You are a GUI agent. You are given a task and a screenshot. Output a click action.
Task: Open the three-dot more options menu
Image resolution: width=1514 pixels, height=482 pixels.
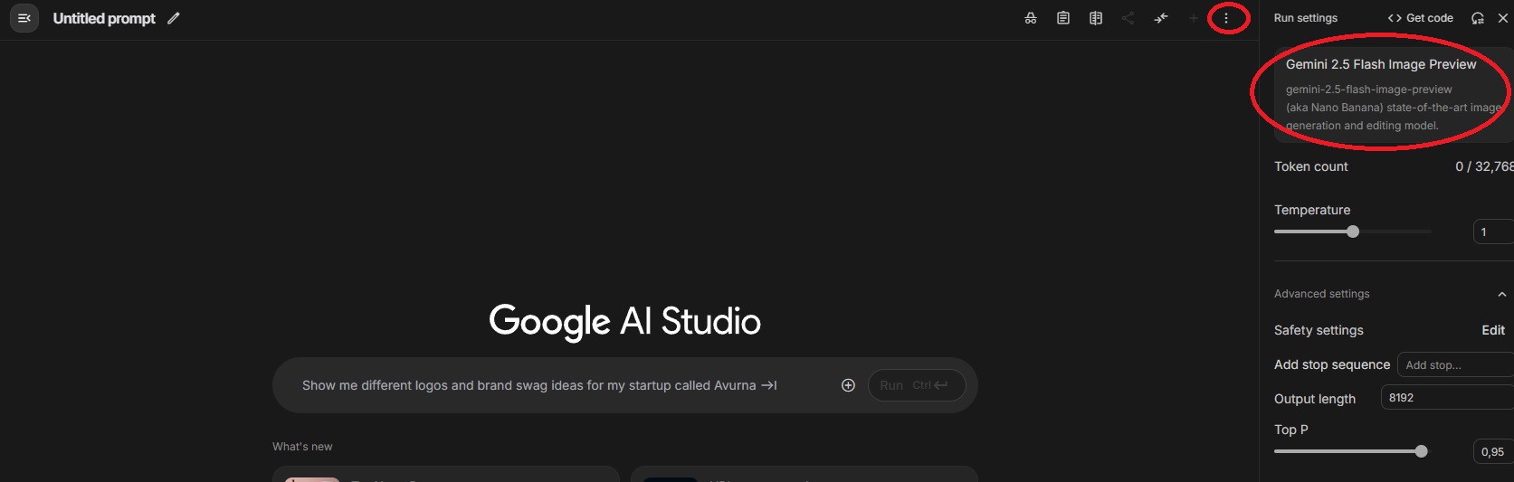[1226, 18]
